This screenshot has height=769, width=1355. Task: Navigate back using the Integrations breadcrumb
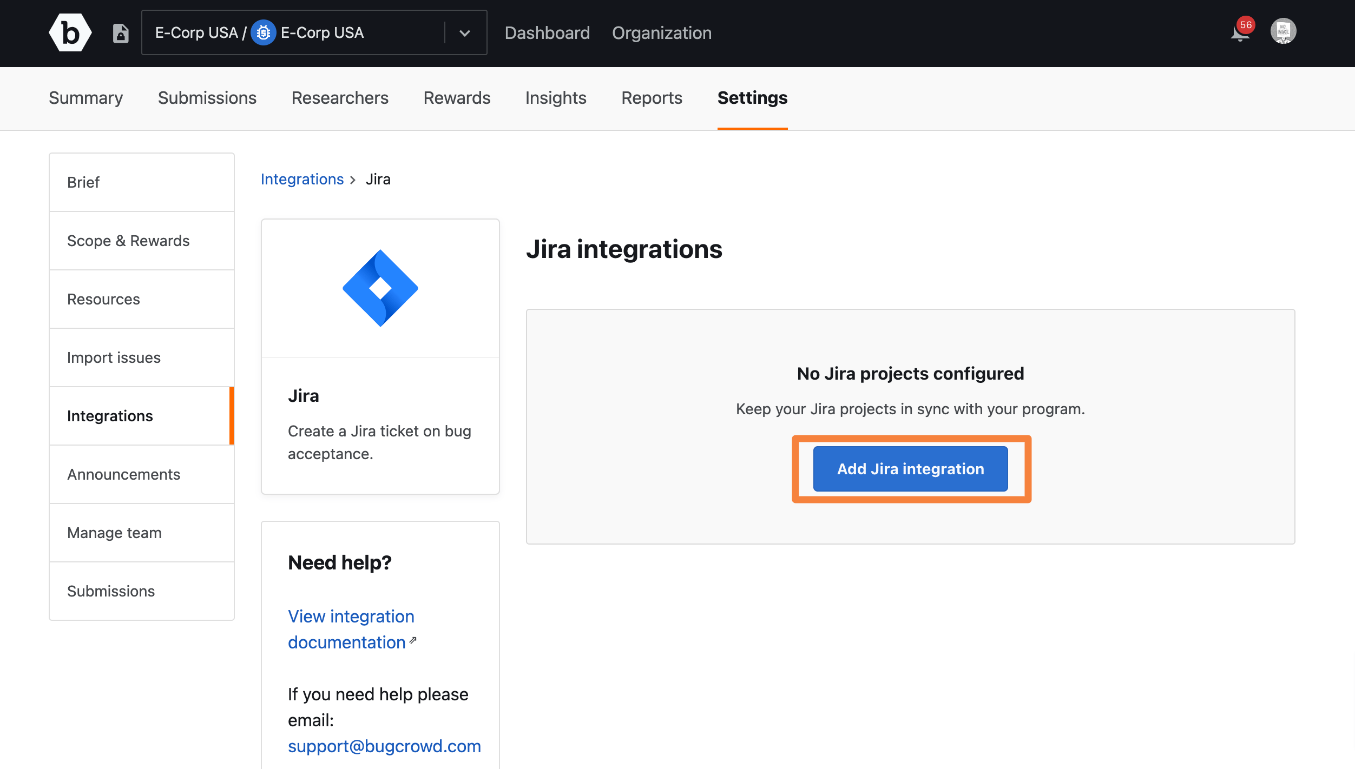tap(302, 179)
